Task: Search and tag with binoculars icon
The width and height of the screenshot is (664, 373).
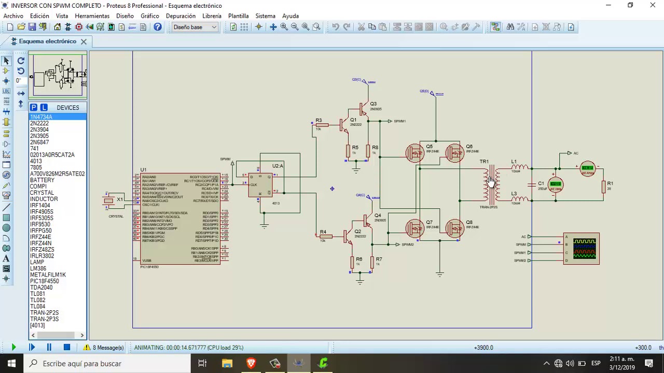Action: (510, 27)
